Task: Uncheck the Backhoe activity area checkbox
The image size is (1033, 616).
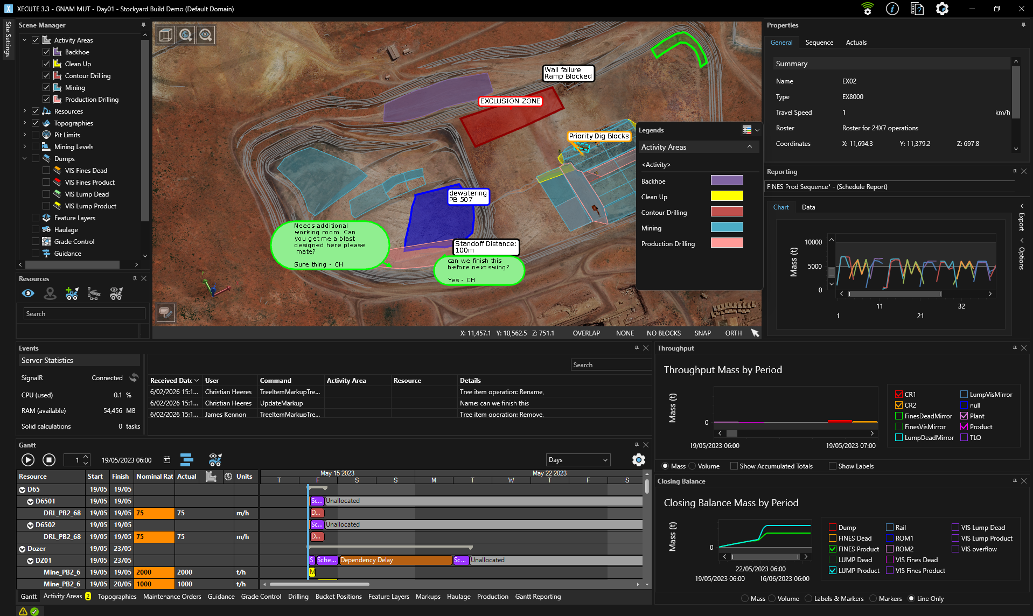Action: (46, 52)
